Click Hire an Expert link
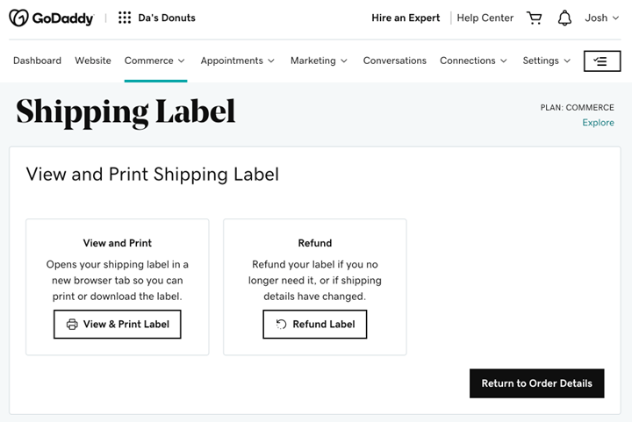 coord(406,18)
